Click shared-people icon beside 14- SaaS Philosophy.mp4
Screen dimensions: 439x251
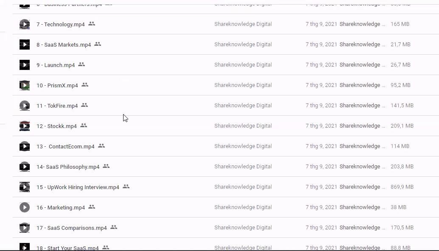pyautogui.click(x=106, y=166)
